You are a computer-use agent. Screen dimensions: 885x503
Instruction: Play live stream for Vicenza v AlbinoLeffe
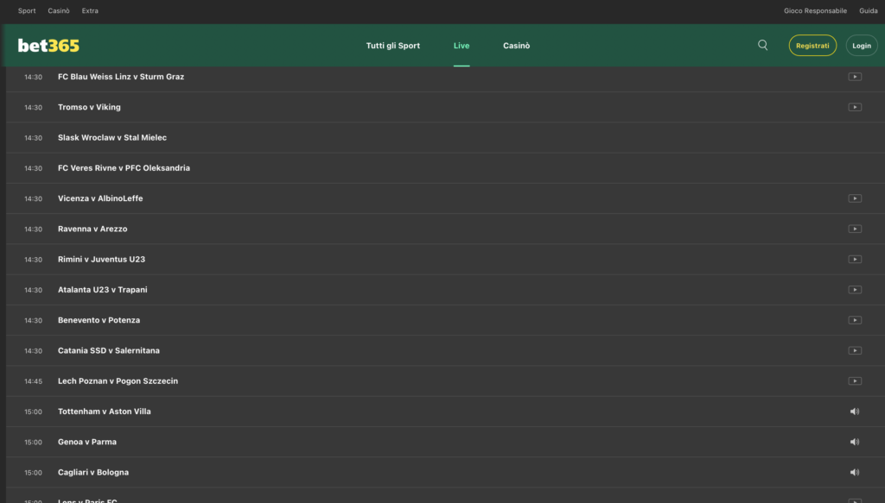[x=854, y=198]
